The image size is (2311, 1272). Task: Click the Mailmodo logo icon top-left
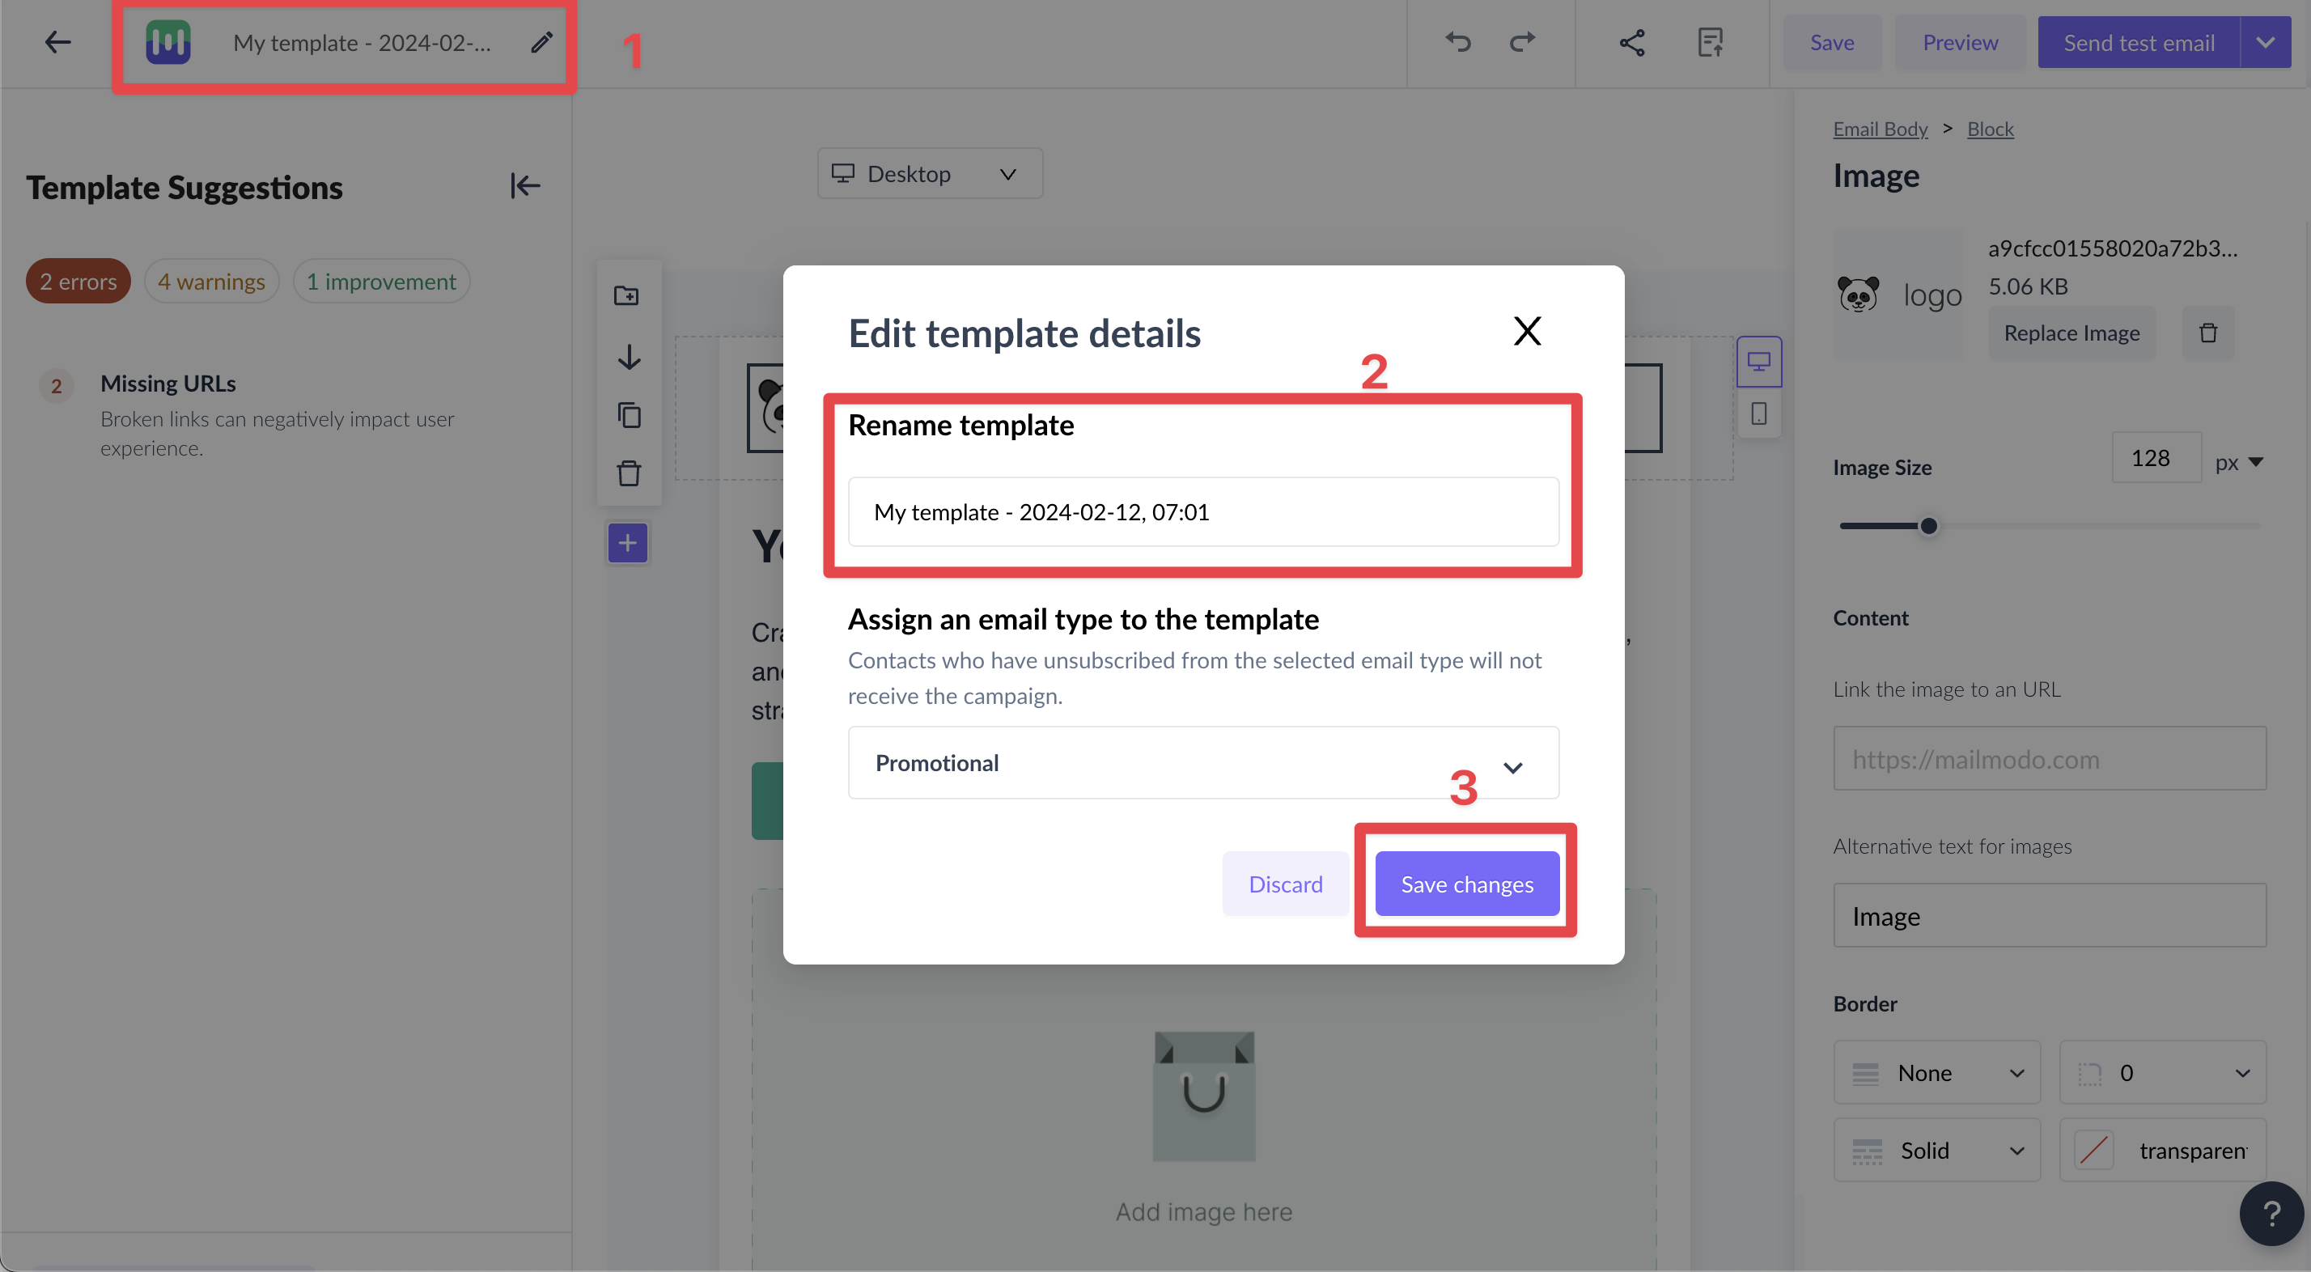[x=167, y=42]
